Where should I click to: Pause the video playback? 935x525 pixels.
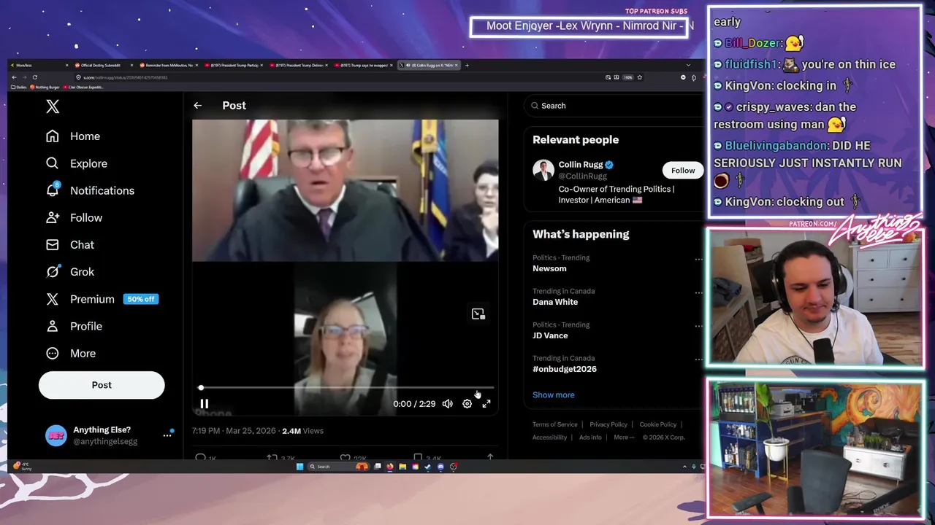pos(205,404)
